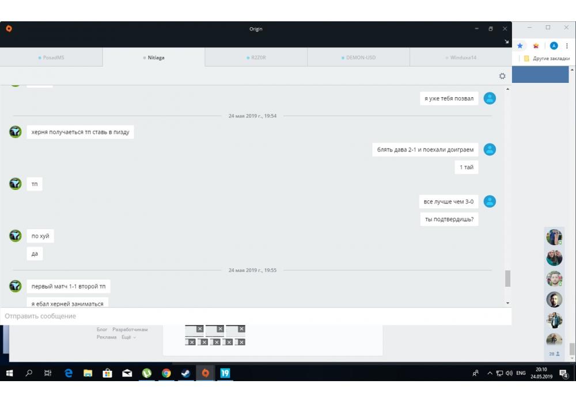This screenshot has width=576, height=403.
Task: Click own avatar beside 'я уже тебя позвал'
Action: tap(490, 98)
